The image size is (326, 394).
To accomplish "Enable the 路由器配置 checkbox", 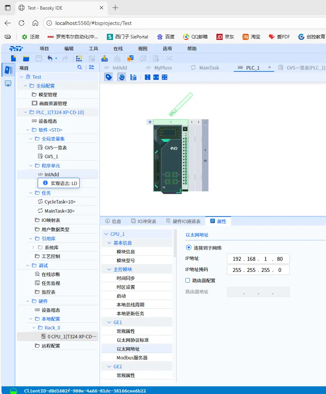I will pos(188,280).
